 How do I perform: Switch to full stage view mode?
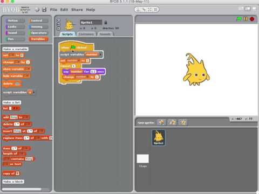(x=248, y=9)
